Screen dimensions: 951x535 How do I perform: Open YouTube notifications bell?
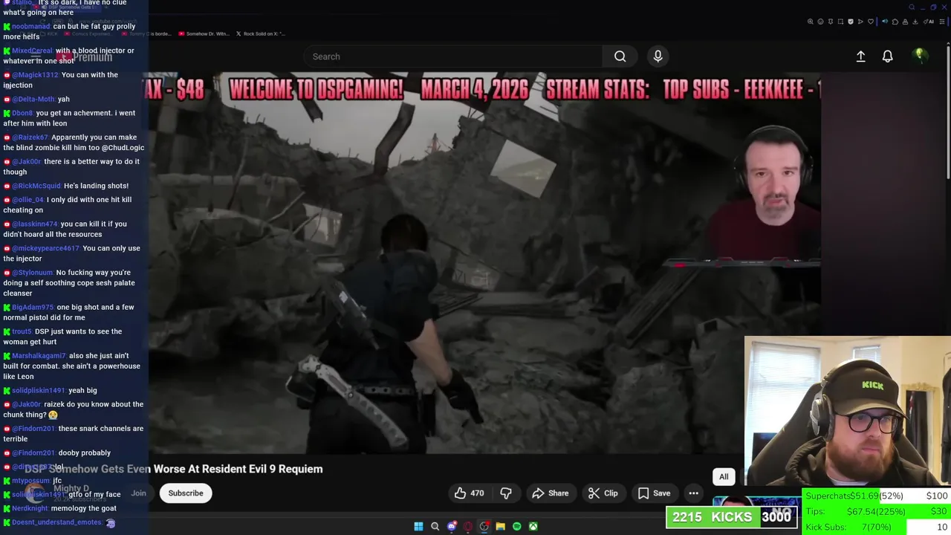coord(887,56)
